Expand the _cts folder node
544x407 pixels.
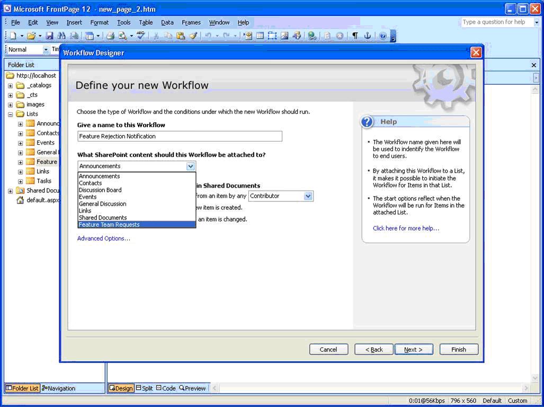pos(11,95)
